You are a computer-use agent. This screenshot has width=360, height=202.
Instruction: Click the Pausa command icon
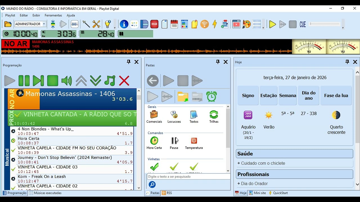(174, 143)
